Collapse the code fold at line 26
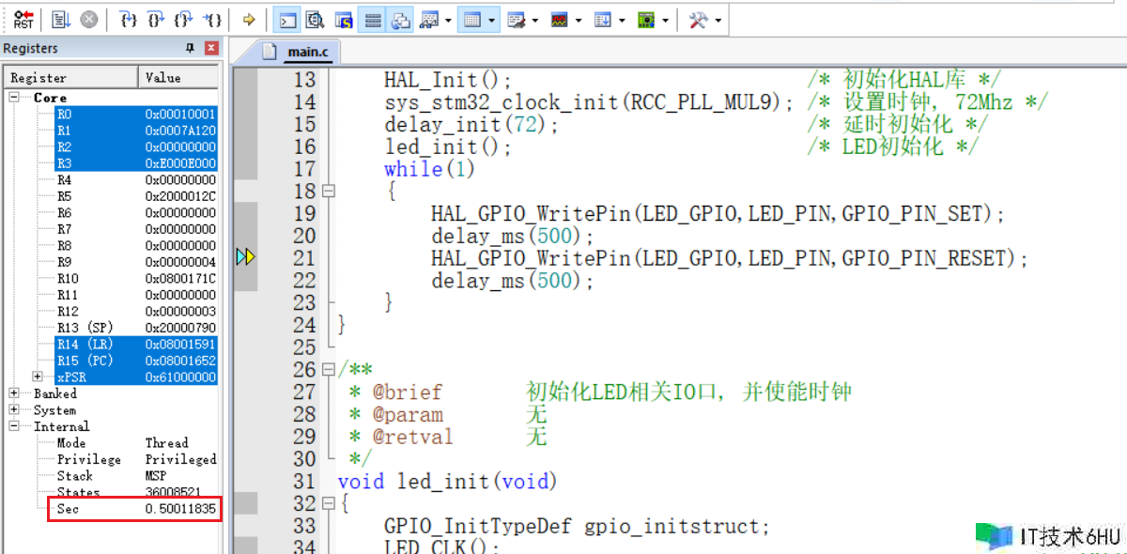This screenshot has height=554, width=1127. click(x=328, y=370)
